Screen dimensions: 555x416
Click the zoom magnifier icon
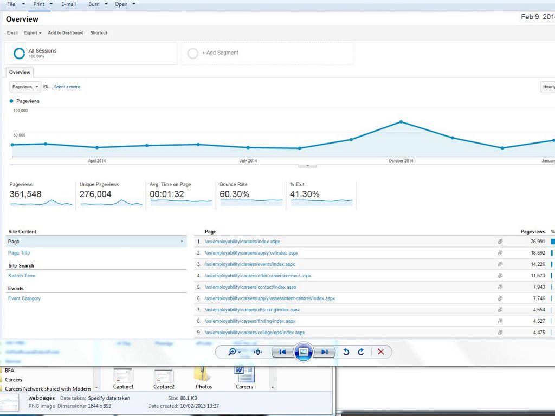point(233,352)
